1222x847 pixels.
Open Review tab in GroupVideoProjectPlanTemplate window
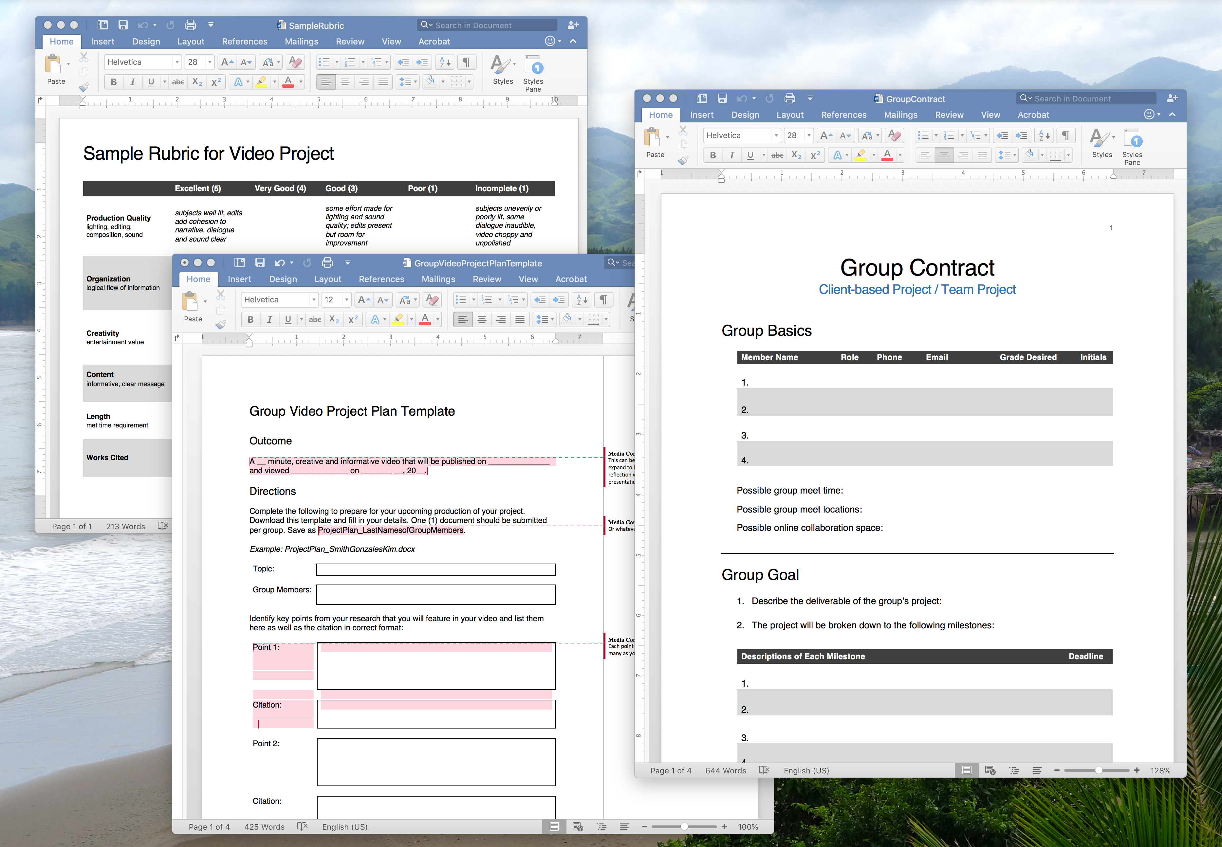[487, 279]
